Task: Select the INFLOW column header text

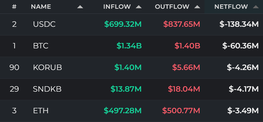Action: click(x=117, y=7)
